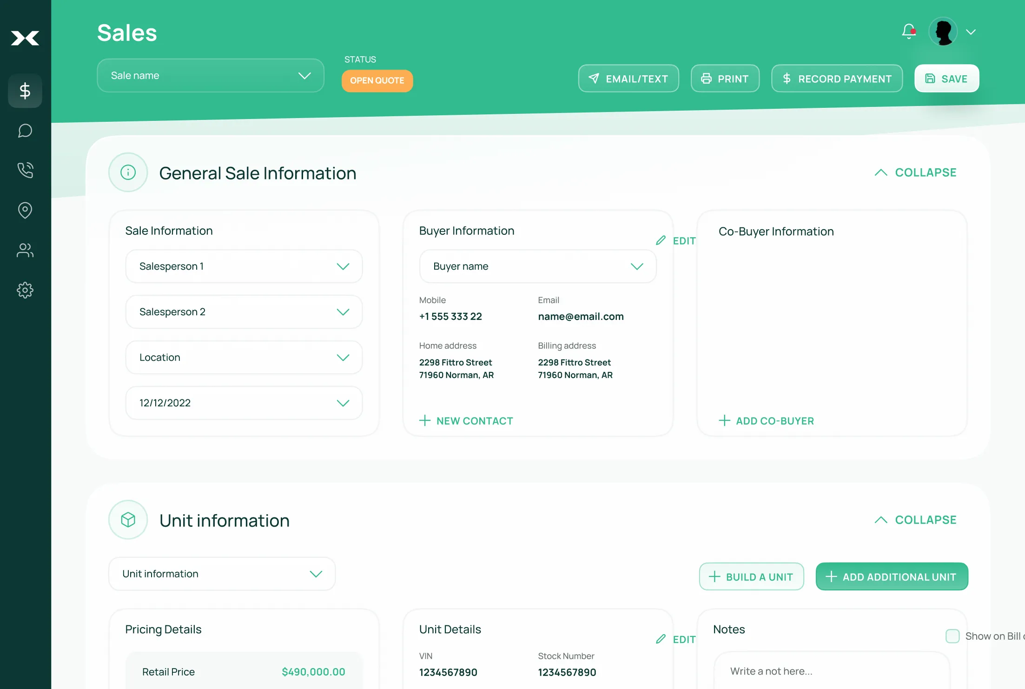
Task: Open the contacts people sidebar icon
Action: 25,251
